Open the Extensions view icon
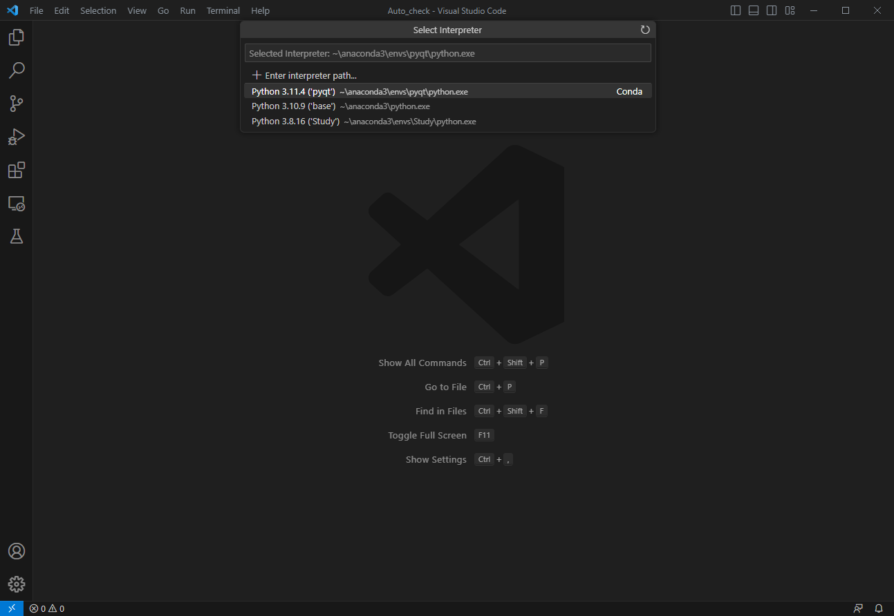This screenshot has width=894, height=616. 17,170
